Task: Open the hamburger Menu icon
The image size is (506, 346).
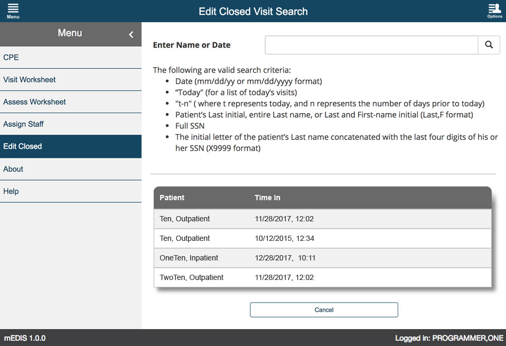Action: pos(13,11)
